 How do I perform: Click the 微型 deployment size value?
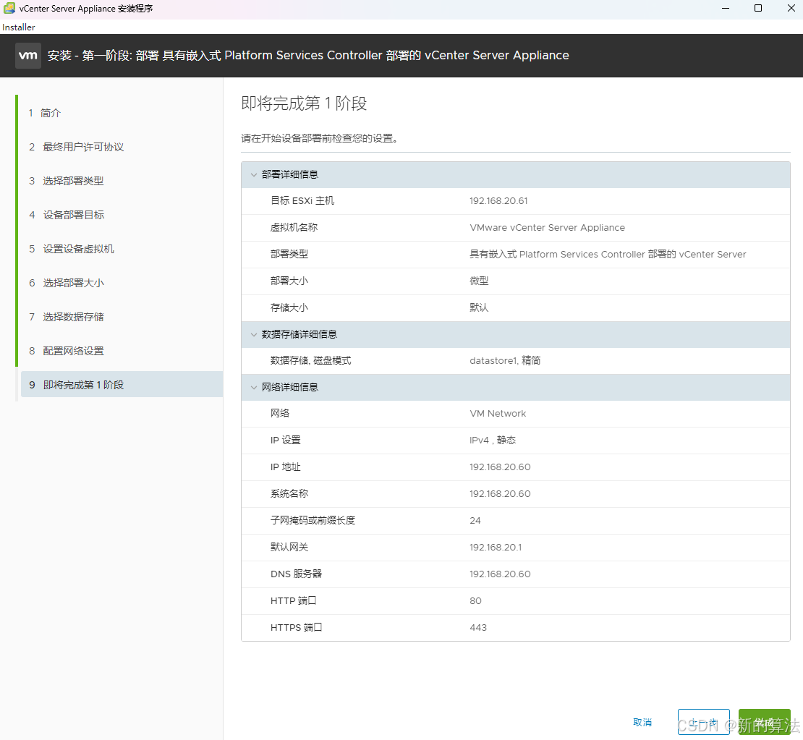point(479,281)
